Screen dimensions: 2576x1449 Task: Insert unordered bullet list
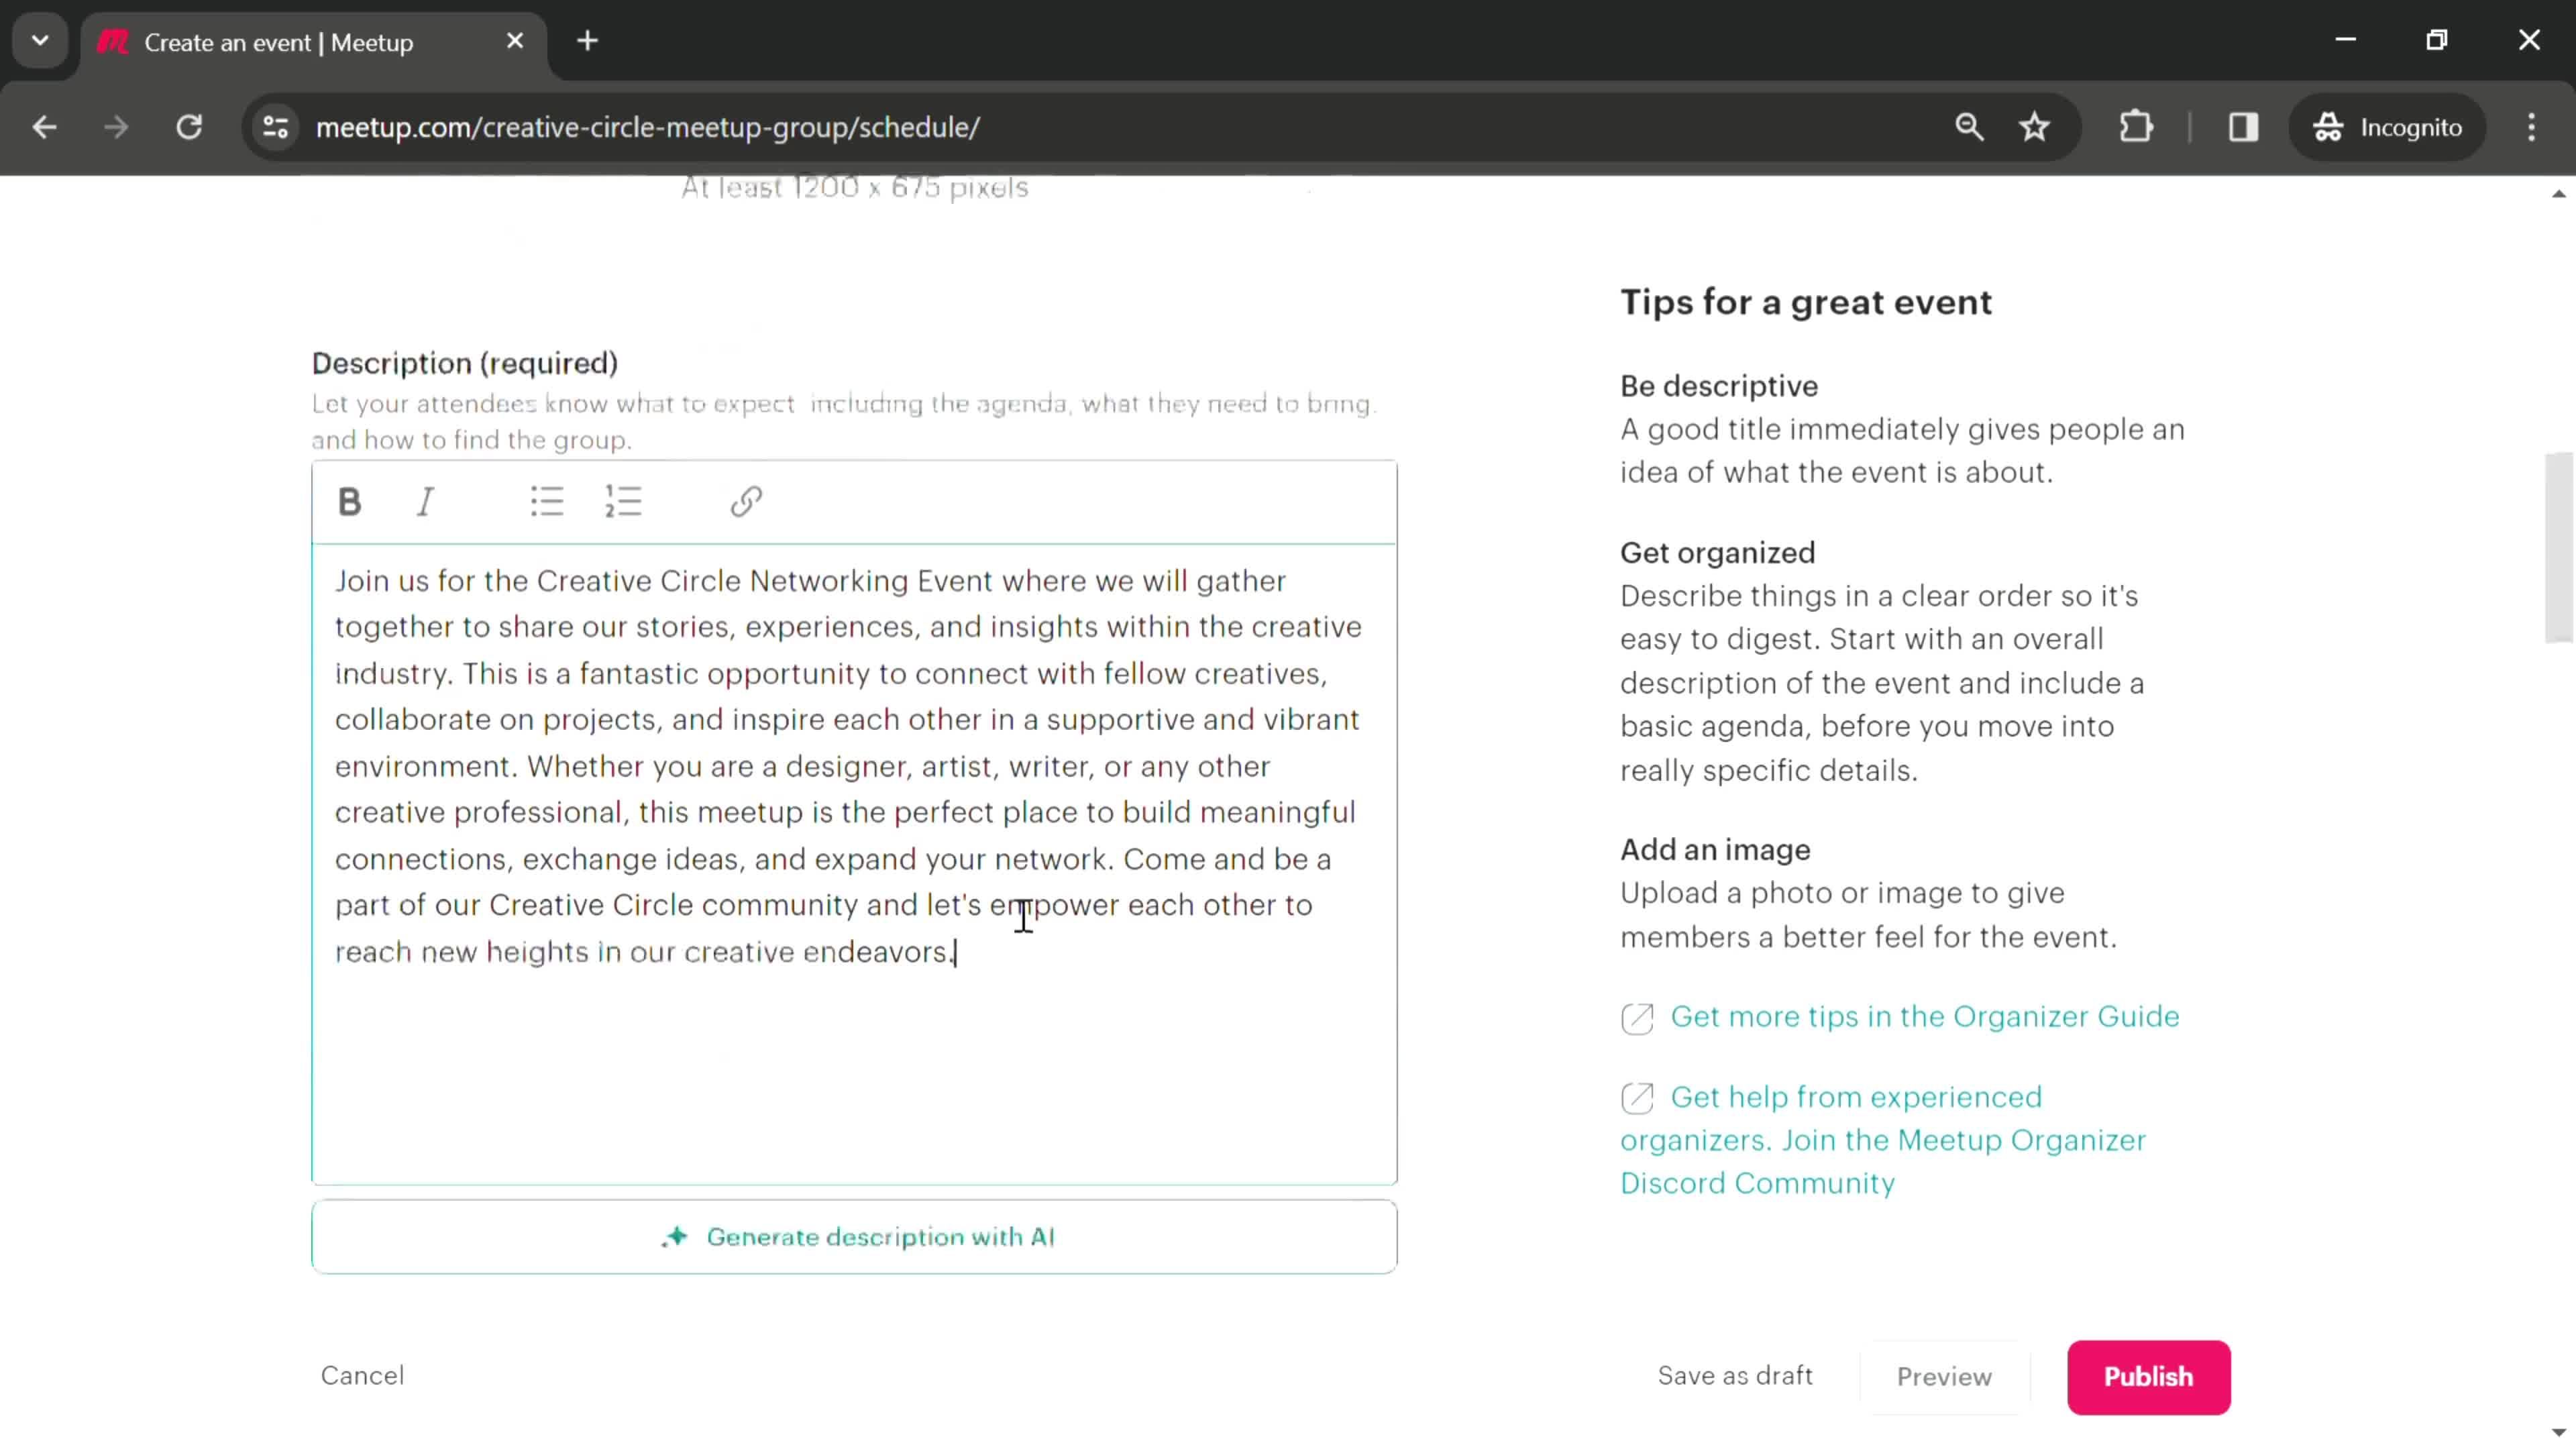coord(545,500)
